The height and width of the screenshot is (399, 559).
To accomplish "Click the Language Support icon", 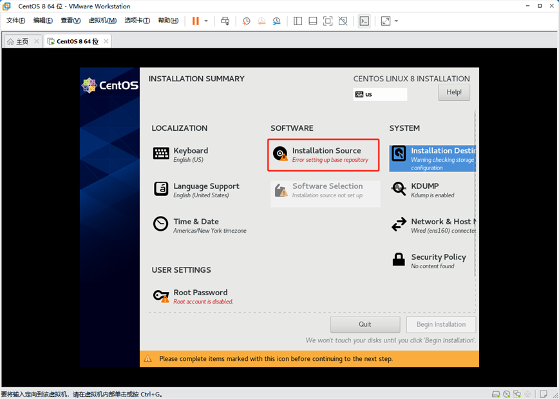I will pyautogui.click(x=161, y=189).
